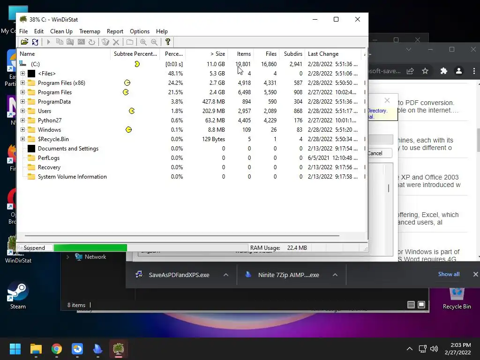Open the Help menu

click(x=162, y=31)
